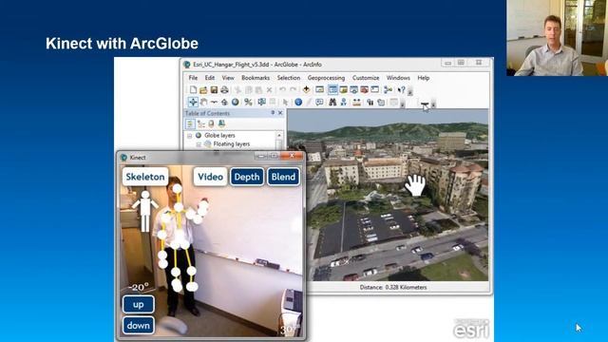Collapse the Globe layers tree node
This screenshot has width=608, height=342.
pos(190,136)
